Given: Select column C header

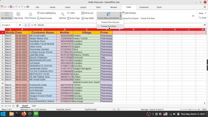Looking at the screenshot, I should (43, 30).
